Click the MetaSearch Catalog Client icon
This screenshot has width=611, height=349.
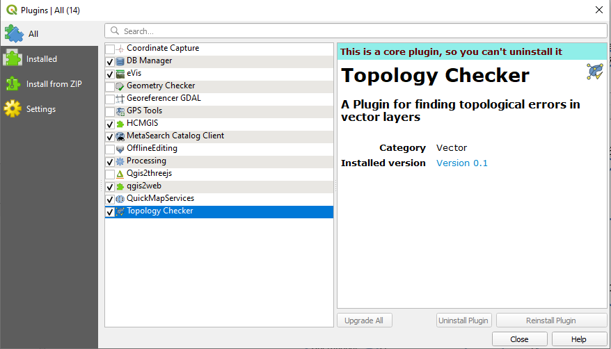tap(120, 136)
